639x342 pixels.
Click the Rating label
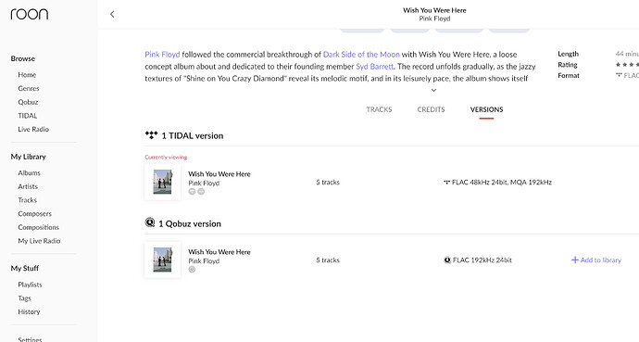[568, 64]
